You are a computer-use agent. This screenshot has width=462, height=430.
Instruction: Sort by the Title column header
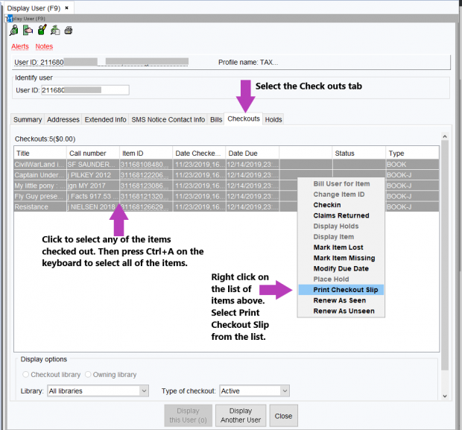click(40, 154)
